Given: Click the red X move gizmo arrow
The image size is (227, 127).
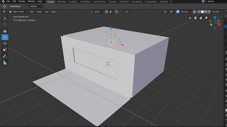Looking at the screenshot, I should (123, 45).
